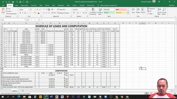Open Format as Table
Image resolution: width=177 pixels, height=99 pixels.
click(x=100, y=12)
